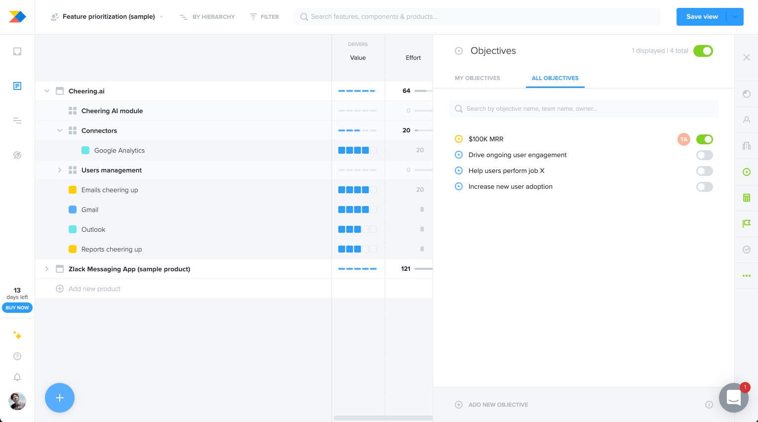Select the personas panel icon

pos(746,120)
